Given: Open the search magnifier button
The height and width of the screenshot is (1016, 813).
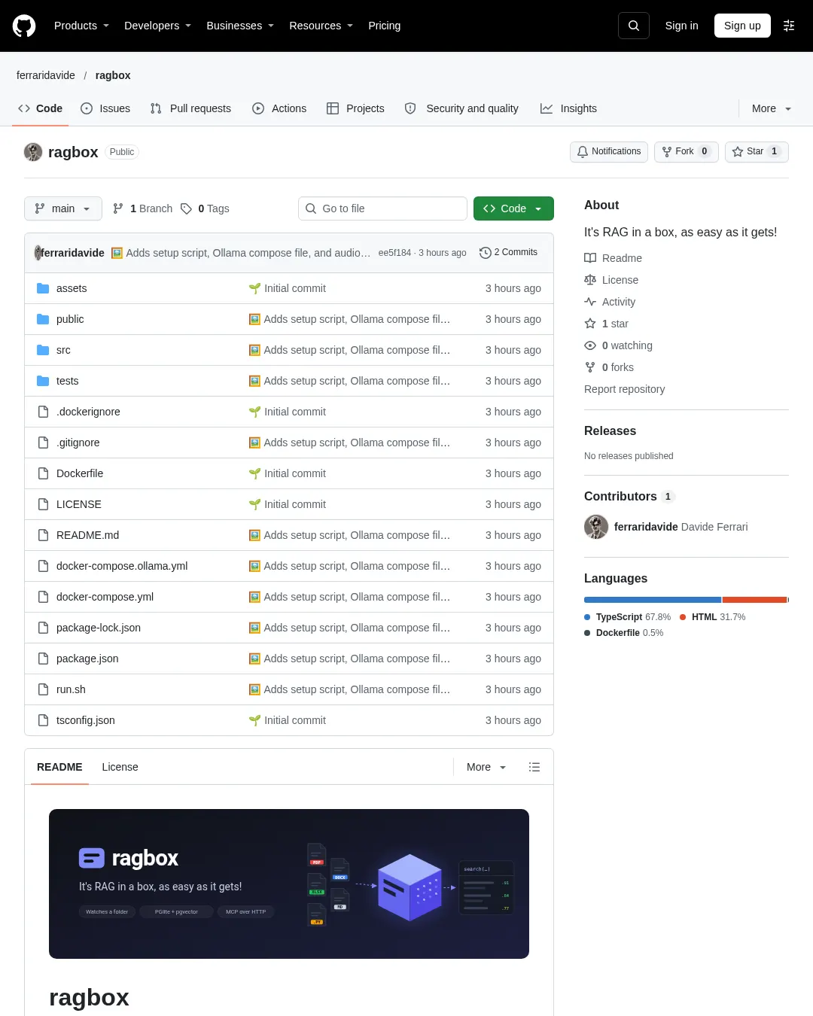Looking at the screenshot, I should (634, 26).
